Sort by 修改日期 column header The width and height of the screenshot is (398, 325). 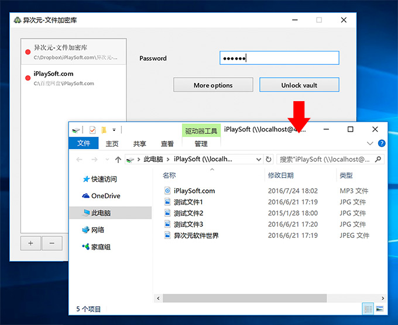coord(281,175)
